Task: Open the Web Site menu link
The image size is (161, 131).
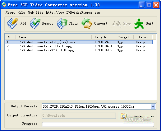Action: (x=35, y=13)
